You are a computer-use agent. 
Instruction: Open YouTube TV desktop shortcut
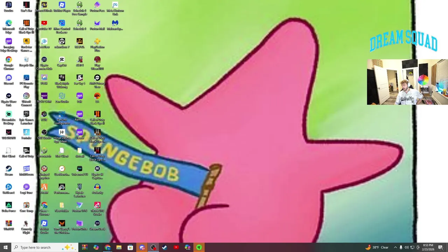tap(44, 25)
